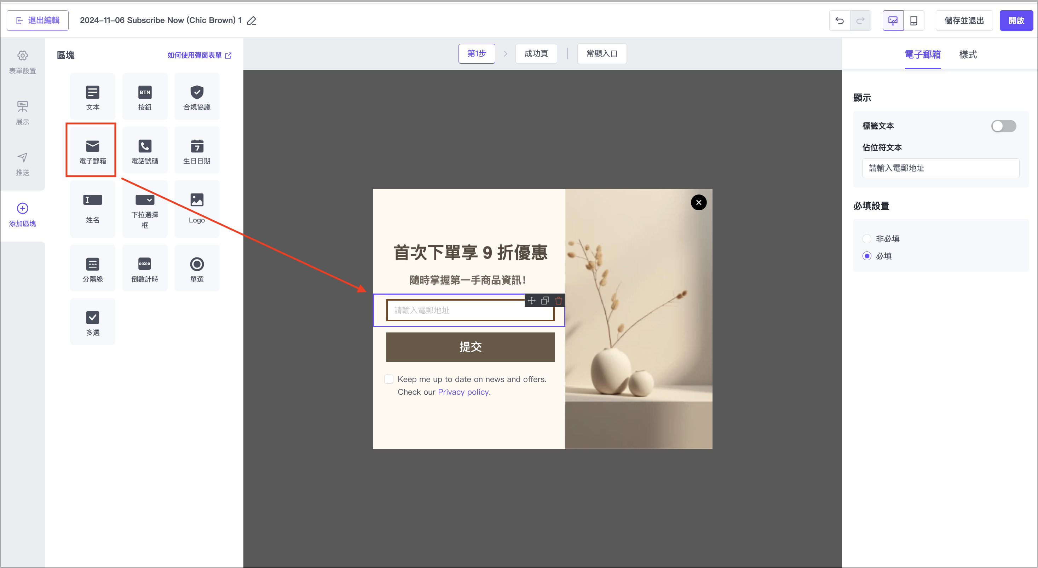Go to the 成功頁 step
Viewport: 1038px width, 568px height.
click(x=536, y=53)
